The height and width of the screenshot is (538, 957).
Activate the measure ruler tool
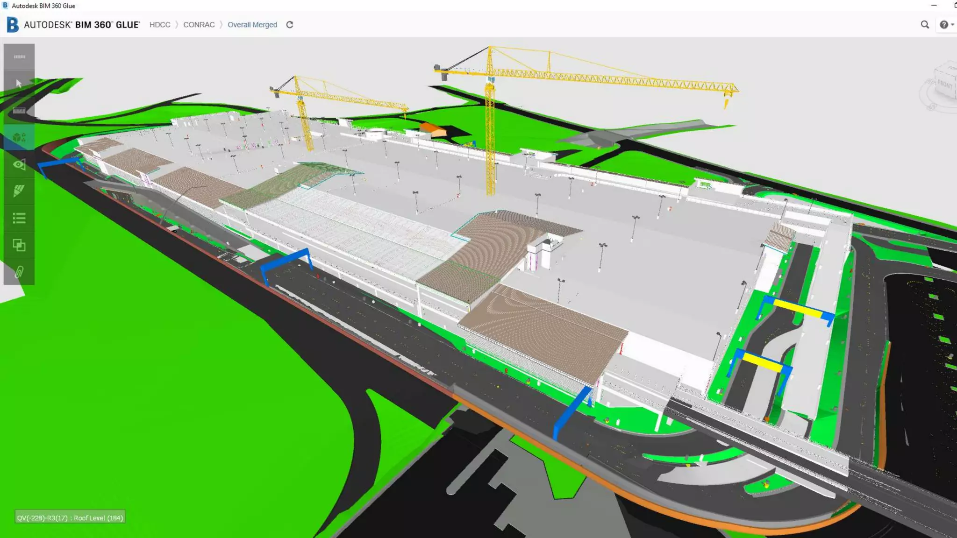(19, 111)
